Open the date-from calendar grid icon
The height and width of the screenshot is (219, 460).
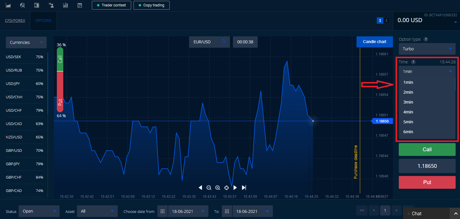[163, 211]
